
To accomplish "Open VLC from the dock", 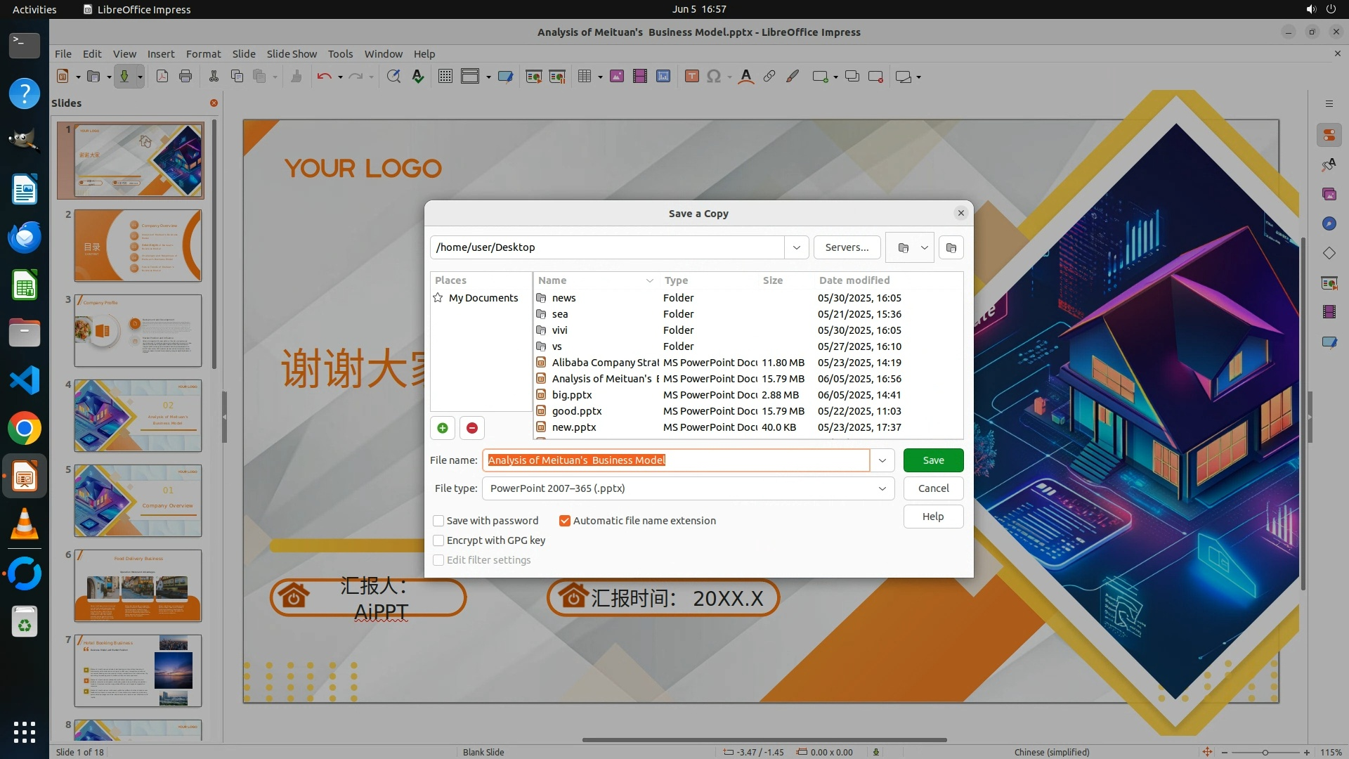I will tap(25, 524).
